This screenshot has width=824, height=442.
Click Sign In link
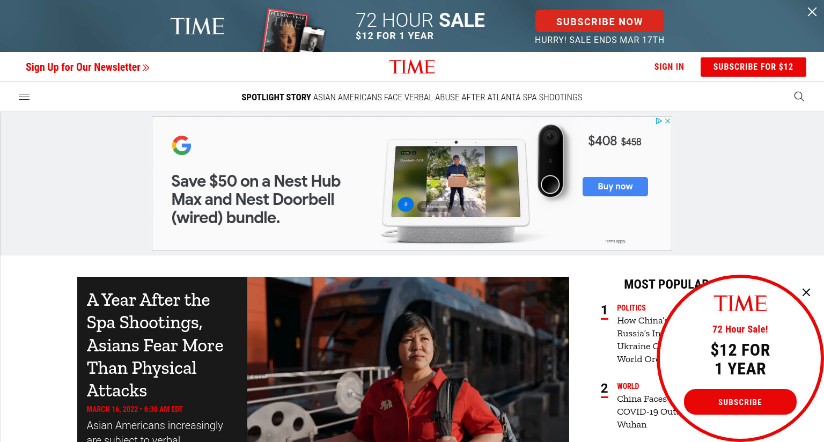tap(669, 67)
